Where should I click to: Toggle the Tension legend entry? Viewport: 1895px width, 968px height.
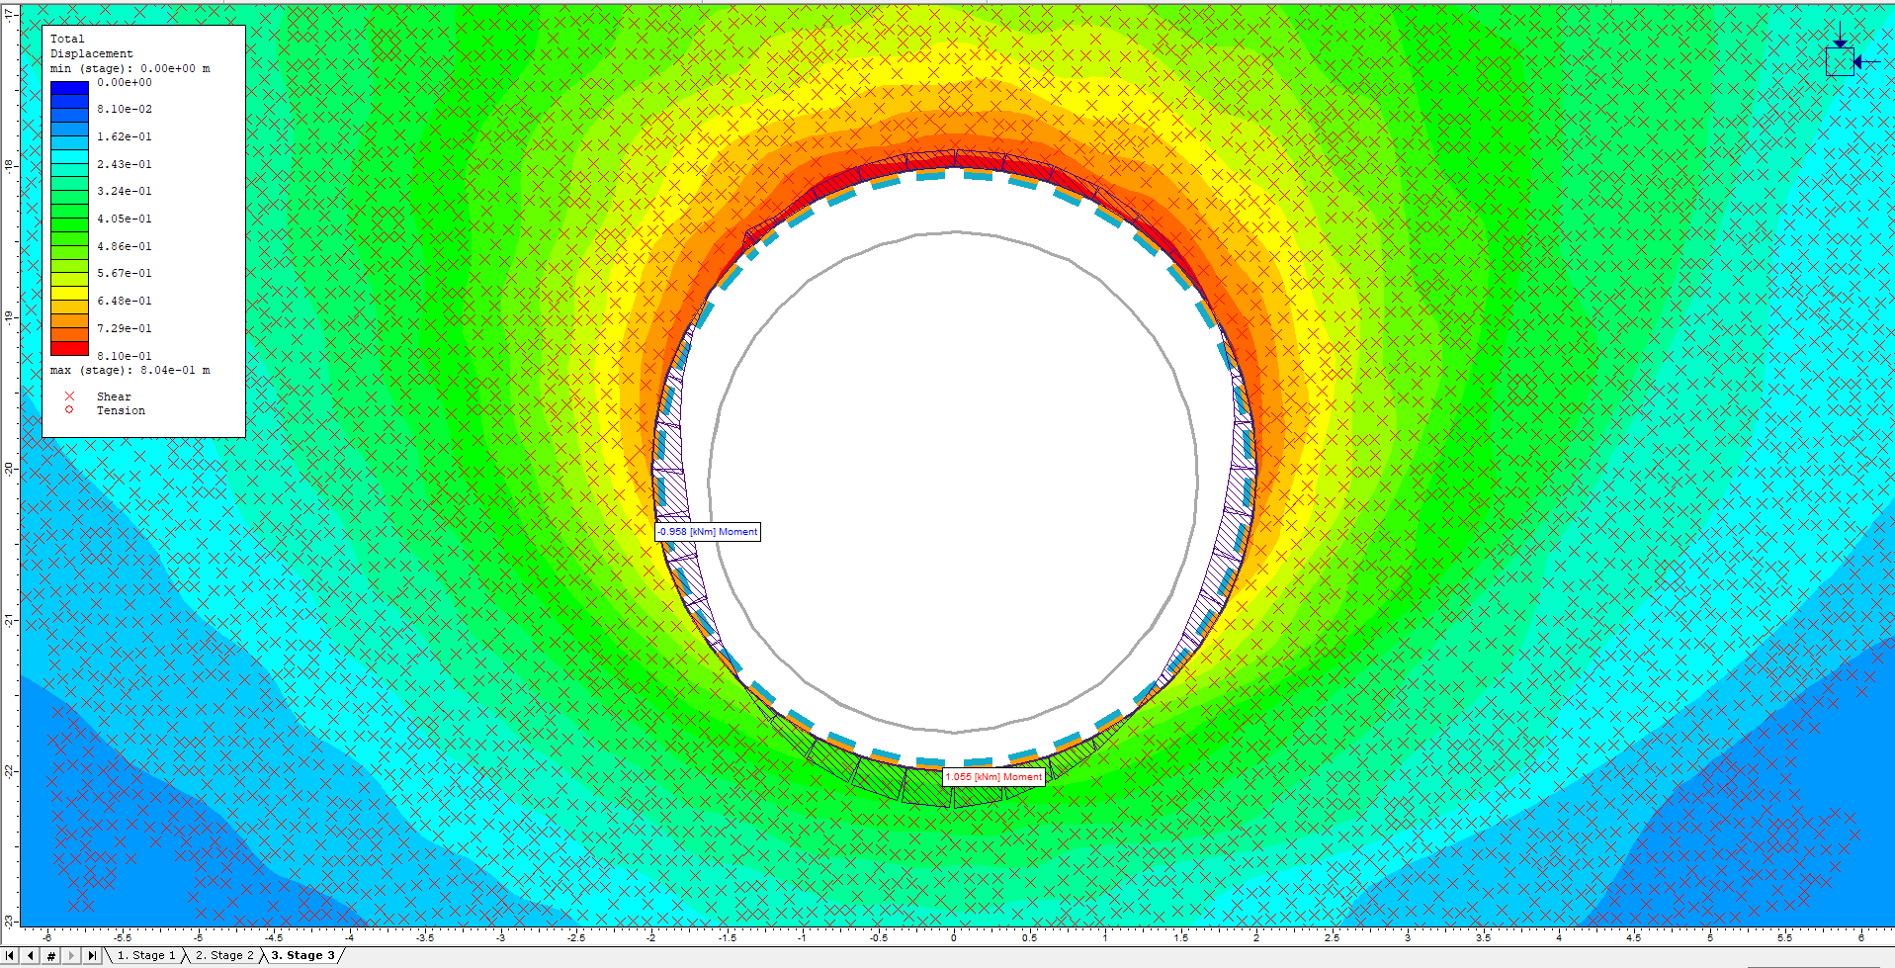click(120, 409)
